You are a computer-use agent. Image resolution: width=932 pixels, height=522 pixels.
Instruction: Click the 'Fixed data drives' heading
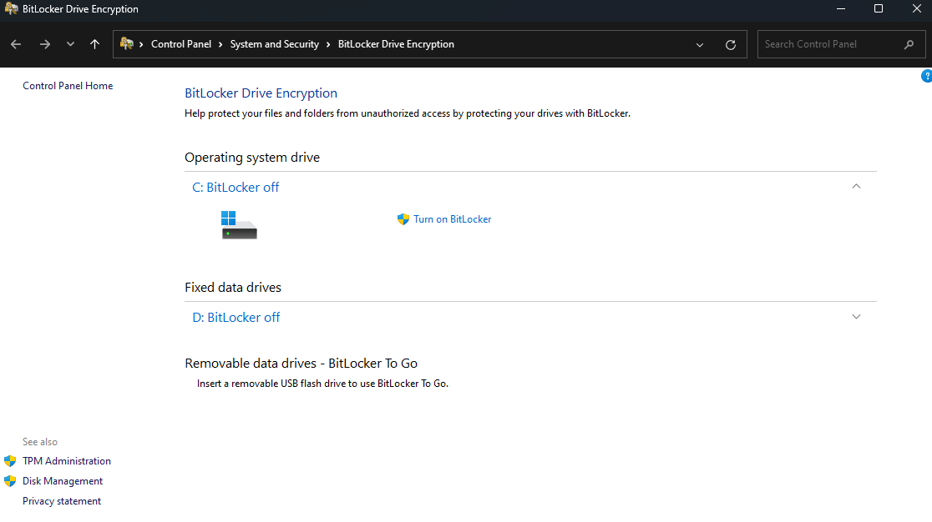(233, 288)
